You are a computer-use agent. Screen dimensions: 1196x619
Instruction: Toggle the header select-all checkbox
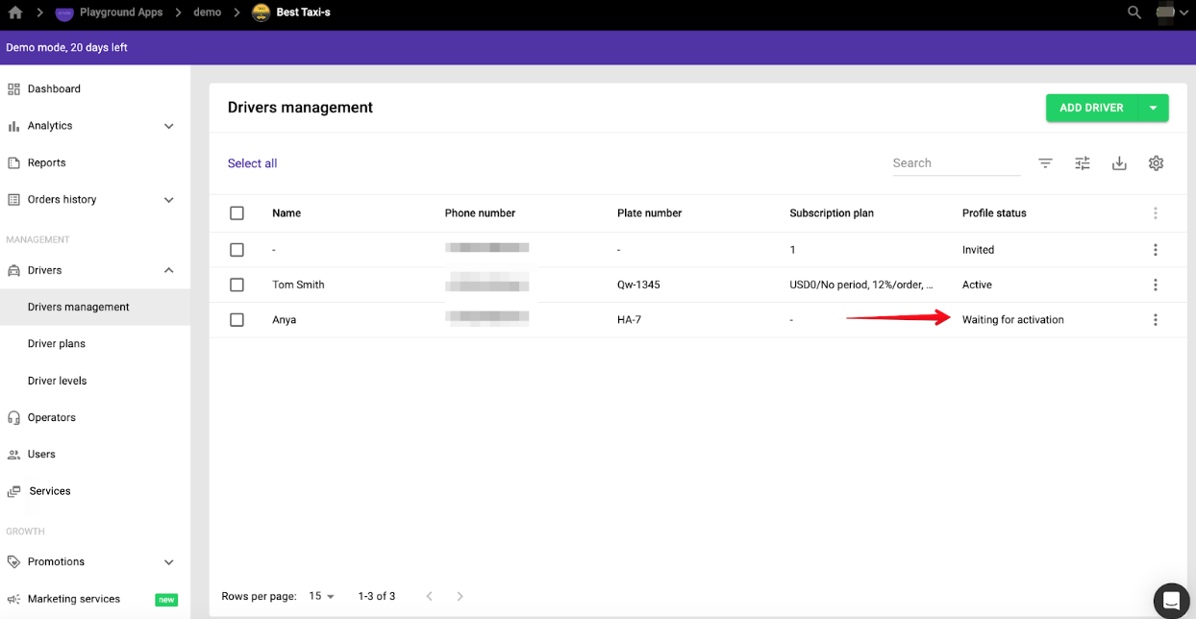coord(237,213)
